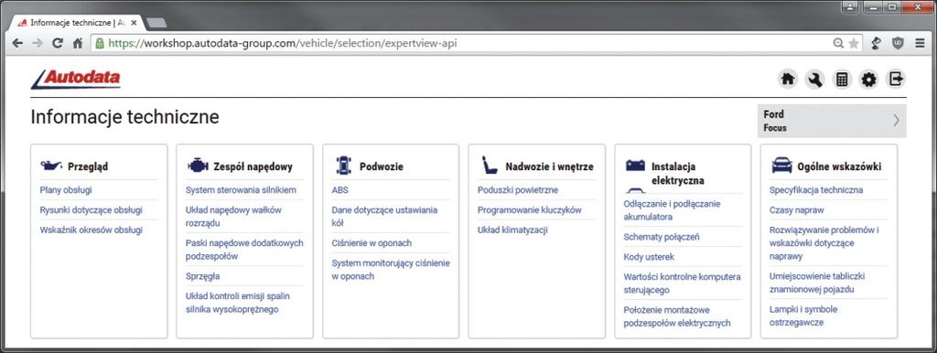
Task: Open Chrome hamburger menu
Action: coord(919,43)
